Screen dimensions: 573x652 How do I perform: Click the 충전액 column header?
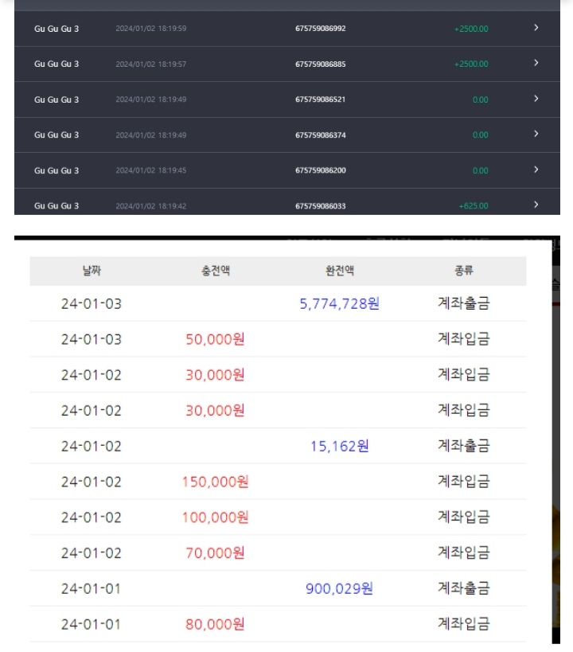coord(216,271)
